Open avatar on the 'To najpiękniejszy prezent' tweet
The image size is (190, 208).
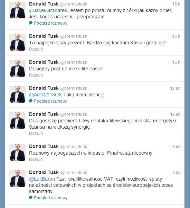[x=17, y=42]
